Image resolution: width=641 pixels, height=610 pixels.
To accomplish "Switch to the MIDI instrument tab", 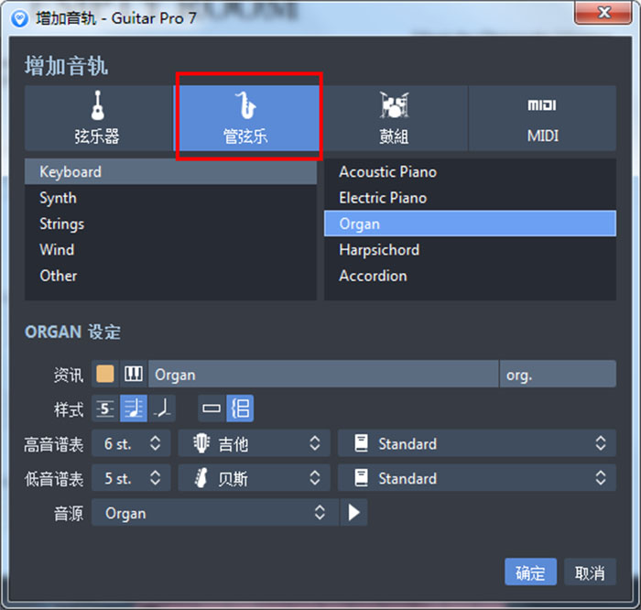I will click(542, 118).
